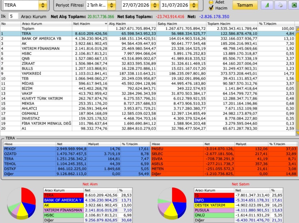299x223 pixels.
Task: Click ISVEA in the sold stocks list
Action: click(157, 159)
